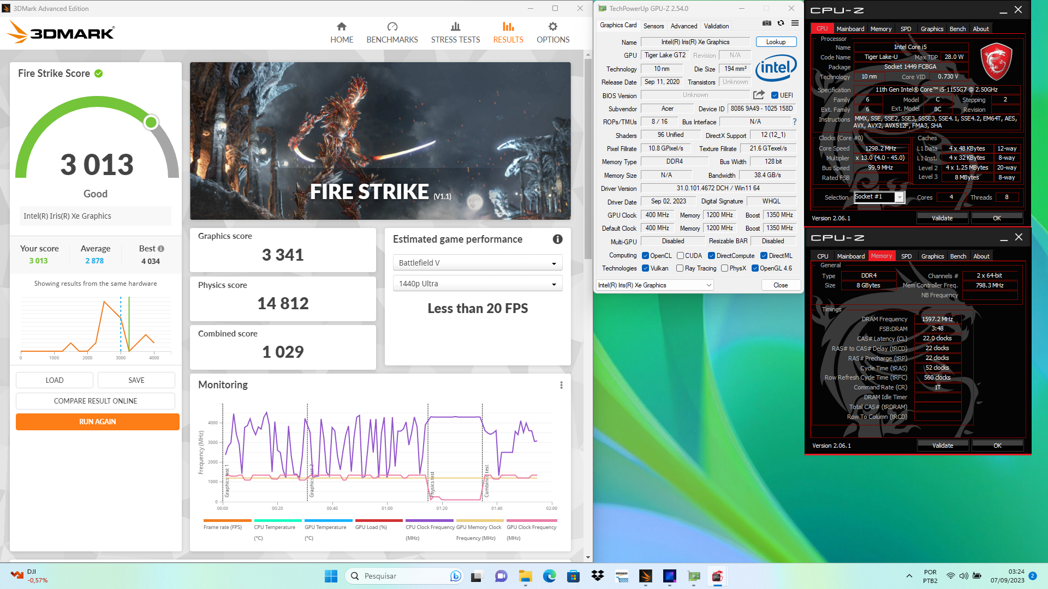Screen dimensions: 1048x589
Task: Switch to the Validation tab in GPU-Z
Action: [x=716, y=26]
